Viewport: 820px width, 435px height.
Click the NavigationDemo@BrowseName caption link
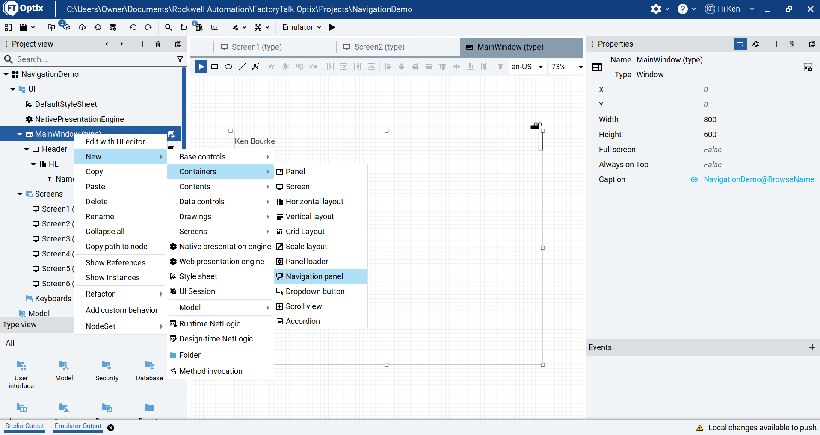tap(759, 179)
